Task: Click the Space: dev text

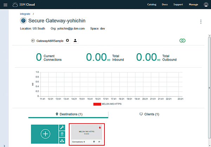Action: [97, 29]
